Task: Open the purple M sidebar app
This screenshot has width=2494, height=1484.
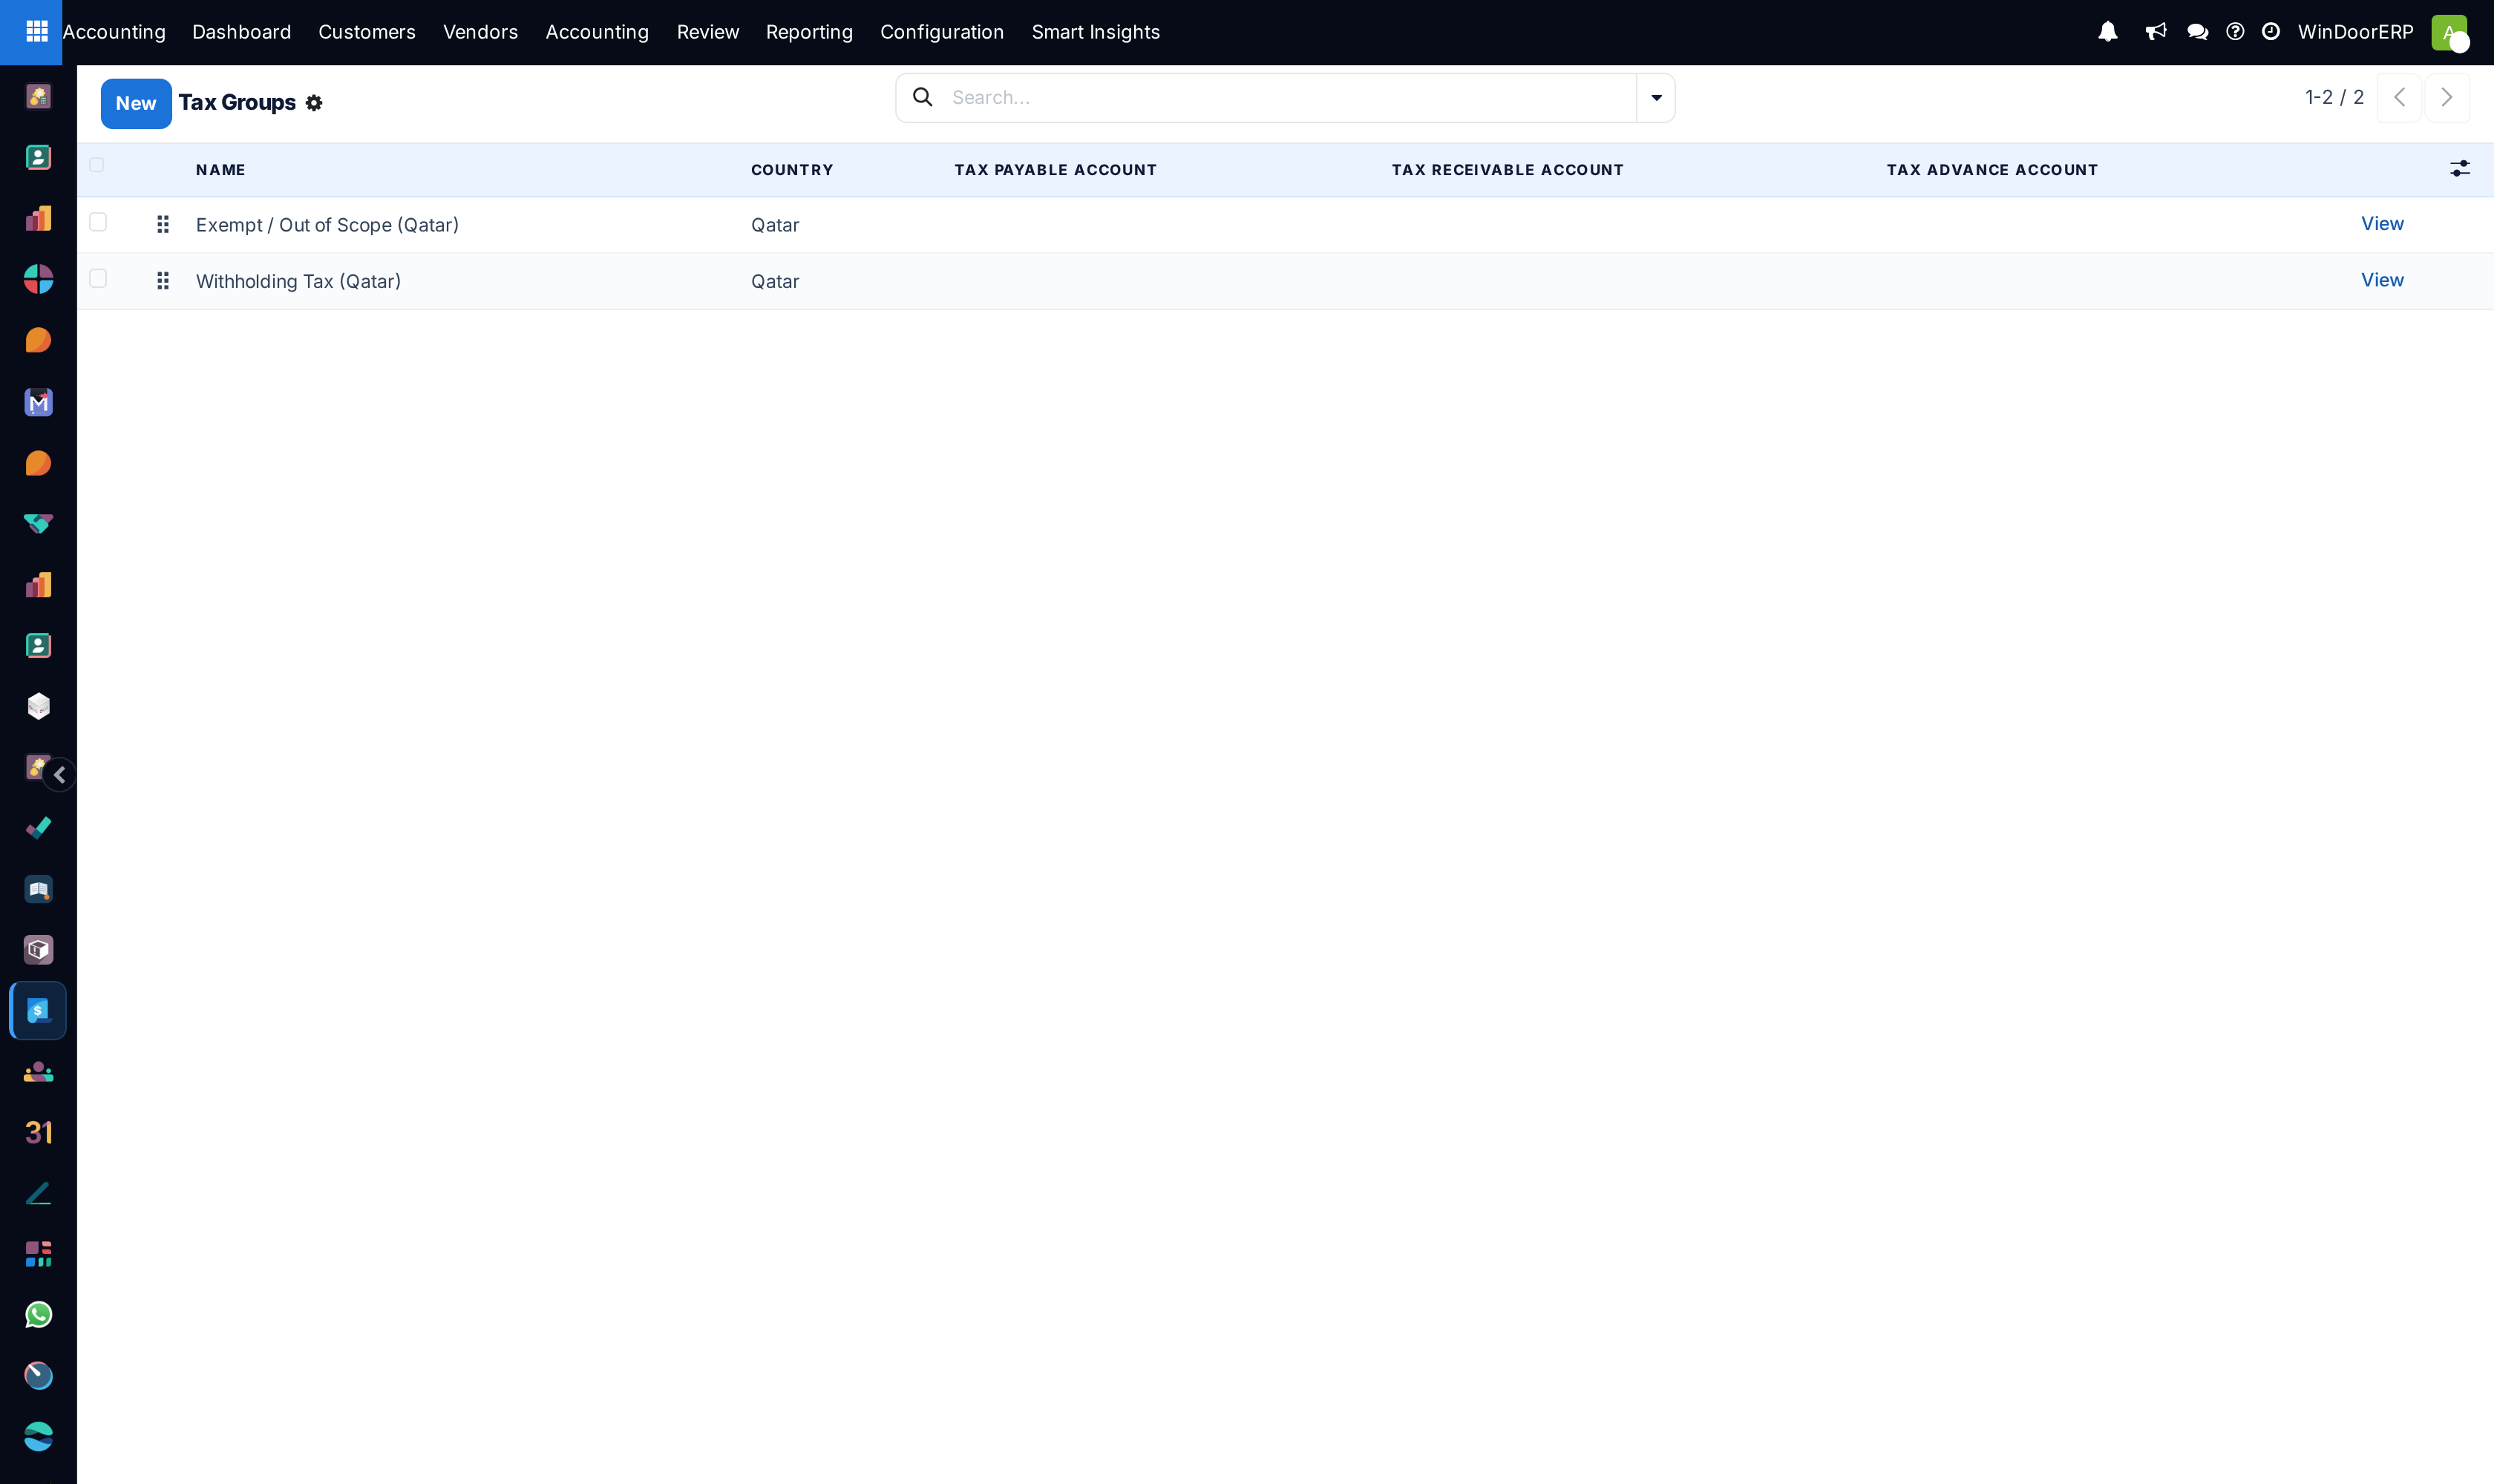Action: (38, 402)
